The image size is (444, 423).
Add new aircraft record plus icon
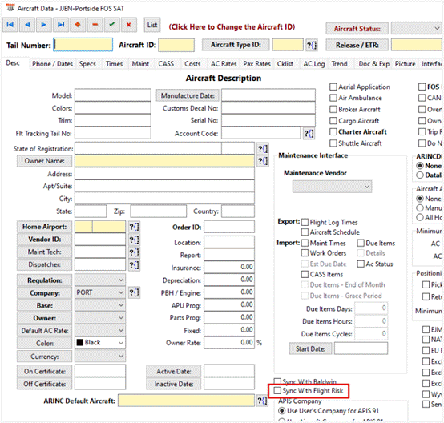tap(78, 25)
